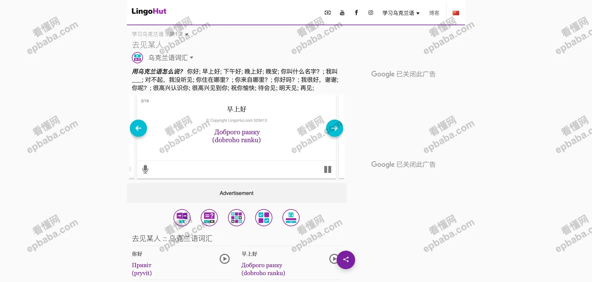Open the money donation icon in header

click(x=327, y=13)
